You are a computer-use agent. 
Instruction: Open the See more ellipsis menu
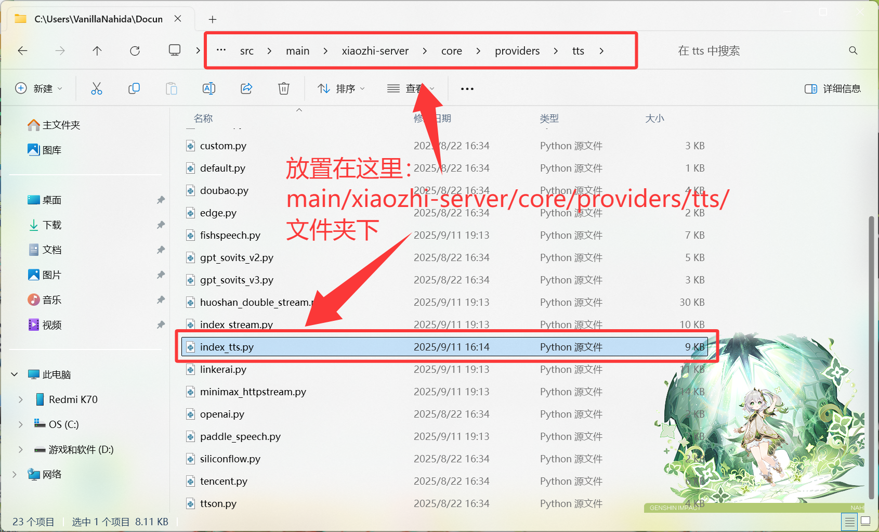[467, 89]
